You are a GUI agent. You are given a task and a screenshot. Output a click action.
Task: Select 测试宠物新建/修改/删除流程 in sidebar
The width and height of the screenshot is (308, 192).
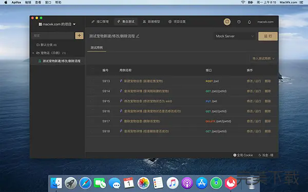pos(57,61)
